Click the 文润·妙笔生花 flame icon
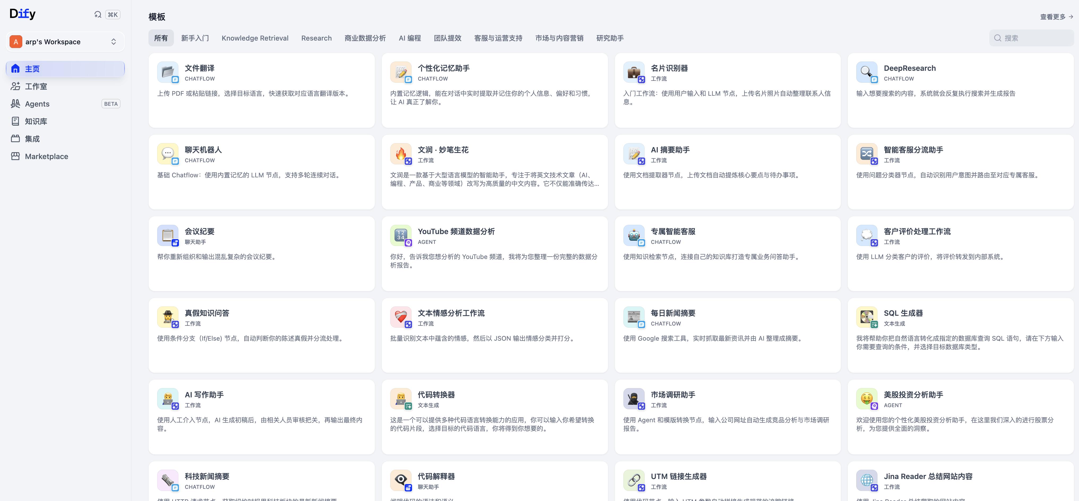 [400, 153]
